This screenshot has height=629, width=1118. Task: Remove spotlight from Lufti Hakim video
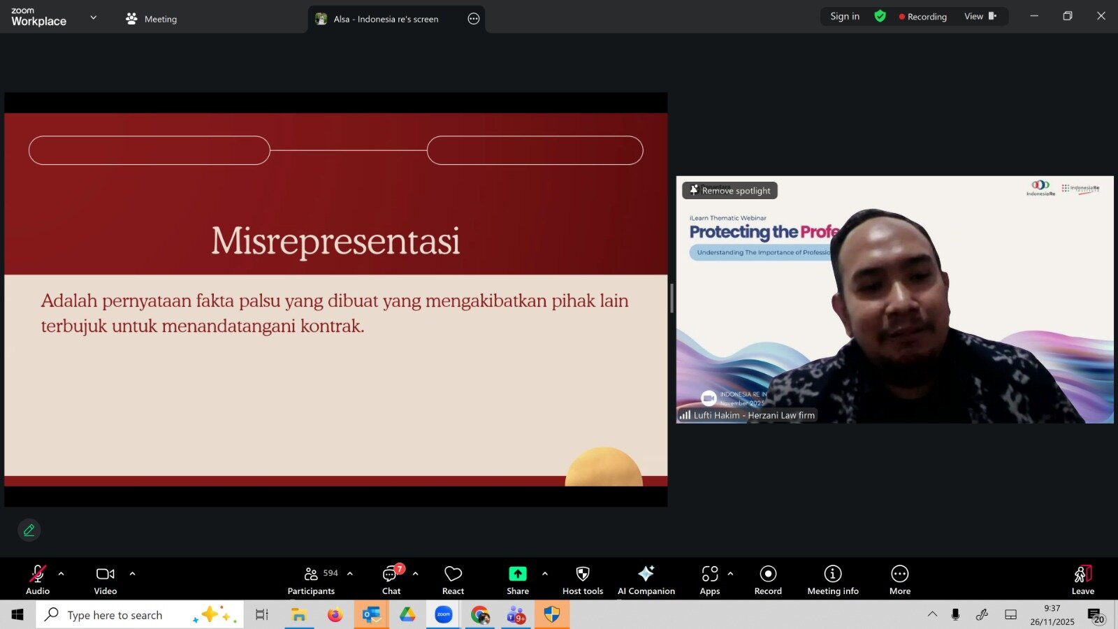tap(729, 191)
